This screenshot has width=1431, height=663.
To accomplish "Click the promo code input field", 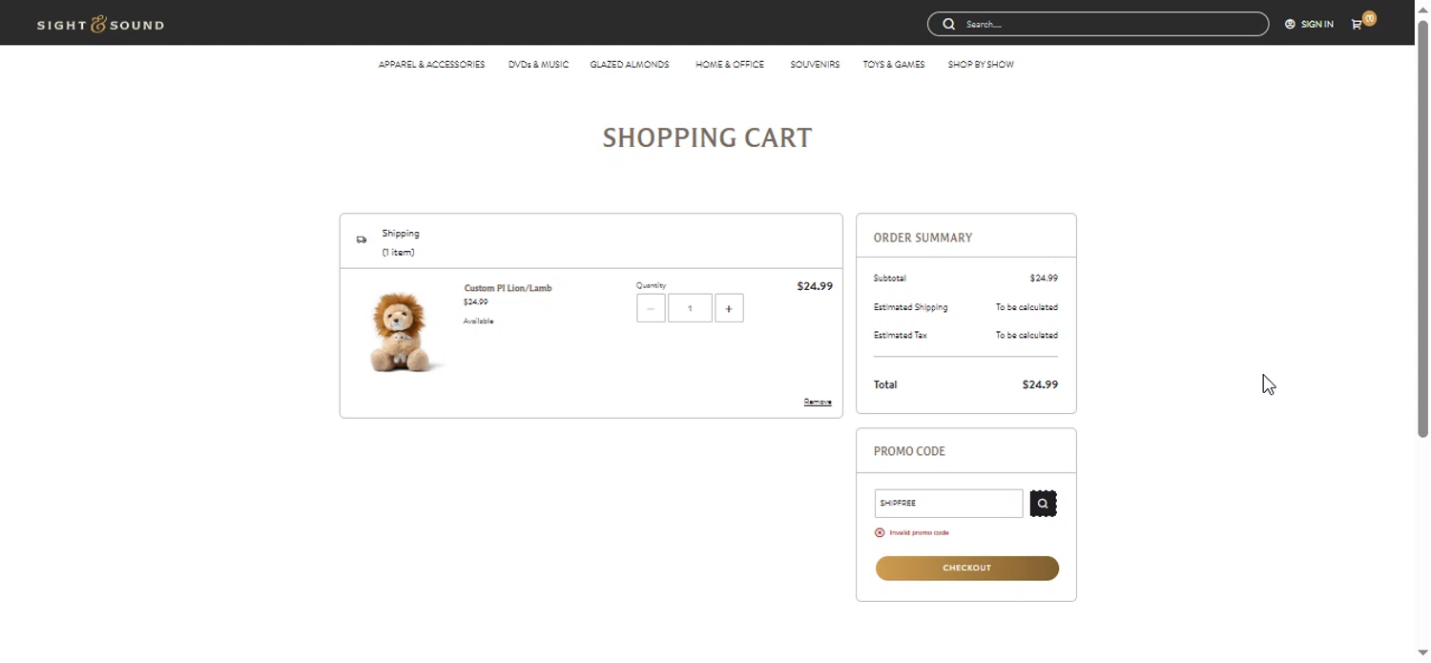I will point(948,503).
